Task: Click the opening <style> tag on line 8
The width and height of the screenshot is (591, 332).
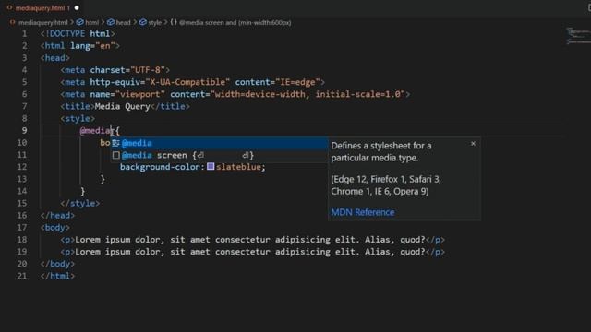Action: point(78,119)
